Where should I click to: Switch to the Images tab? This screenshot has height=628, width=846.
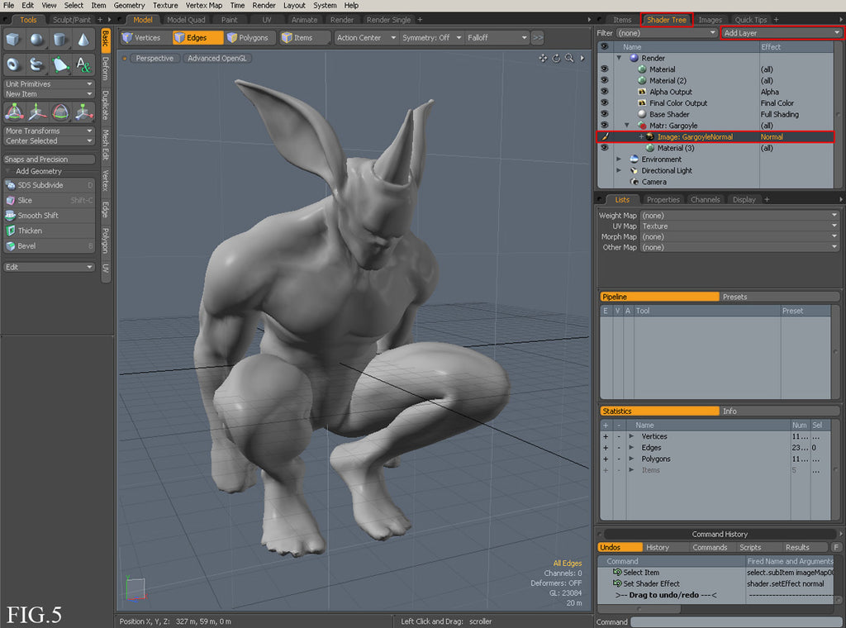pos(710,20)
